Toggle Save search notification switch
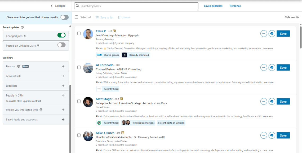Viewport: 302px width, 153px height. pyautogui.click(x=65, y=17)
